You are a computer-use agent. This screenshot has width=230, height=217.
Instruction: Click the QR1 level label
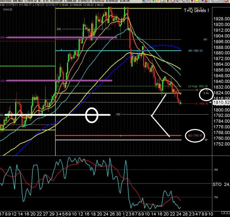[205, 39]
